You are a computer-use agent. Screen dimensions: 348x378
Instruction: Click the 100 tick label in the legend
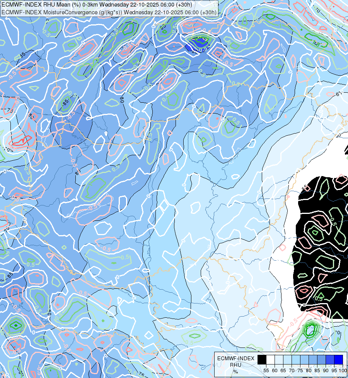click(343, 371)
